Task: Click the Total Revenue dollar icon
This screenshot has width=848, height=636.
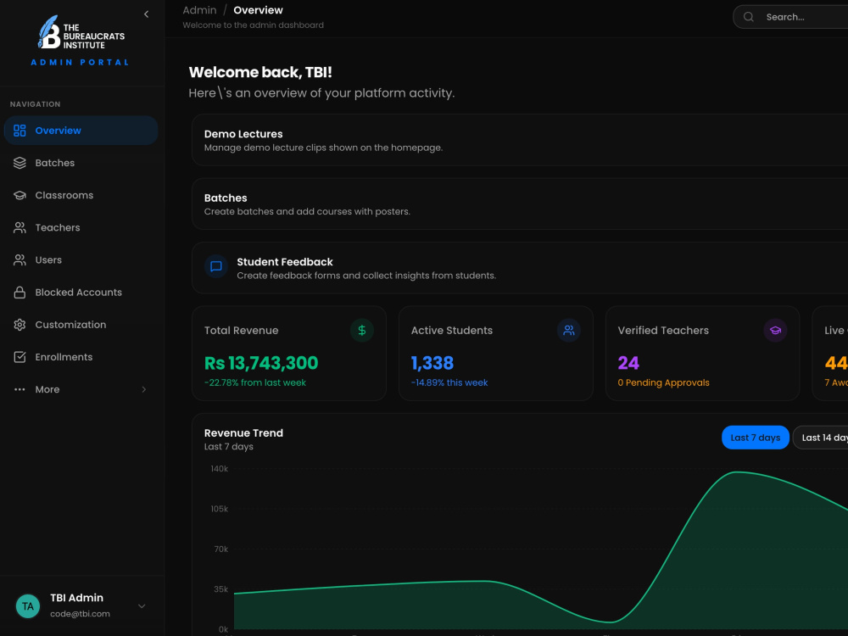Action: coord(362,330)
